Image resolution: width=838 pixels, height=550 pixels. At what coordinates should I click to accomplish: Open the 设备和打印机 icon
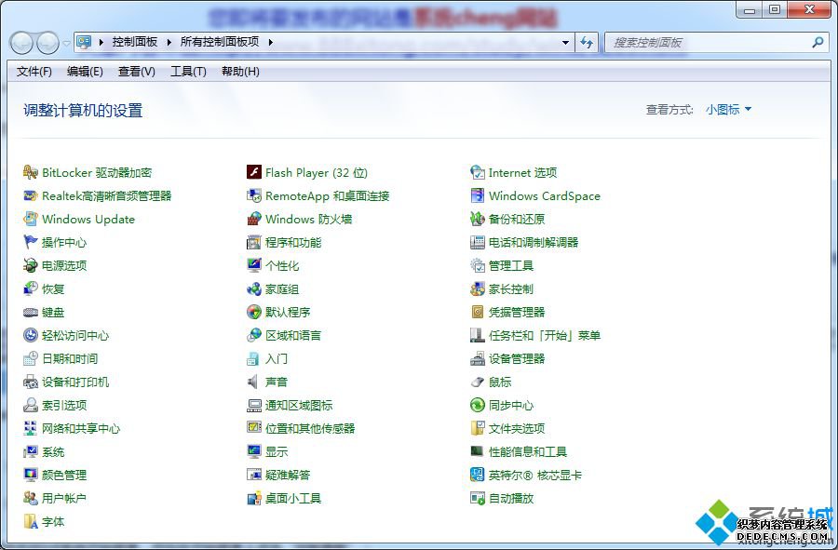(31, 382)
